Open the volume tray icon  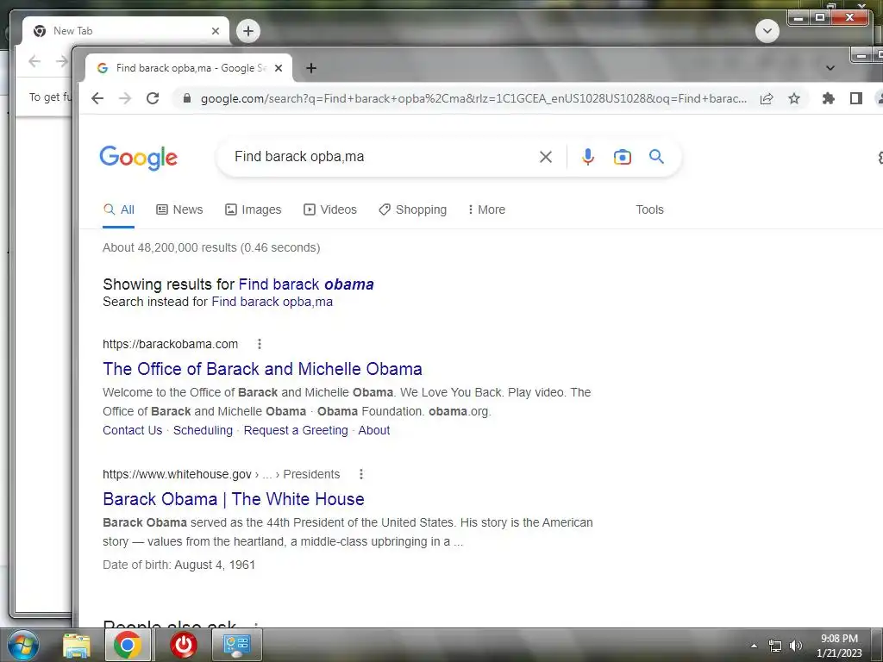pos(796,646)
